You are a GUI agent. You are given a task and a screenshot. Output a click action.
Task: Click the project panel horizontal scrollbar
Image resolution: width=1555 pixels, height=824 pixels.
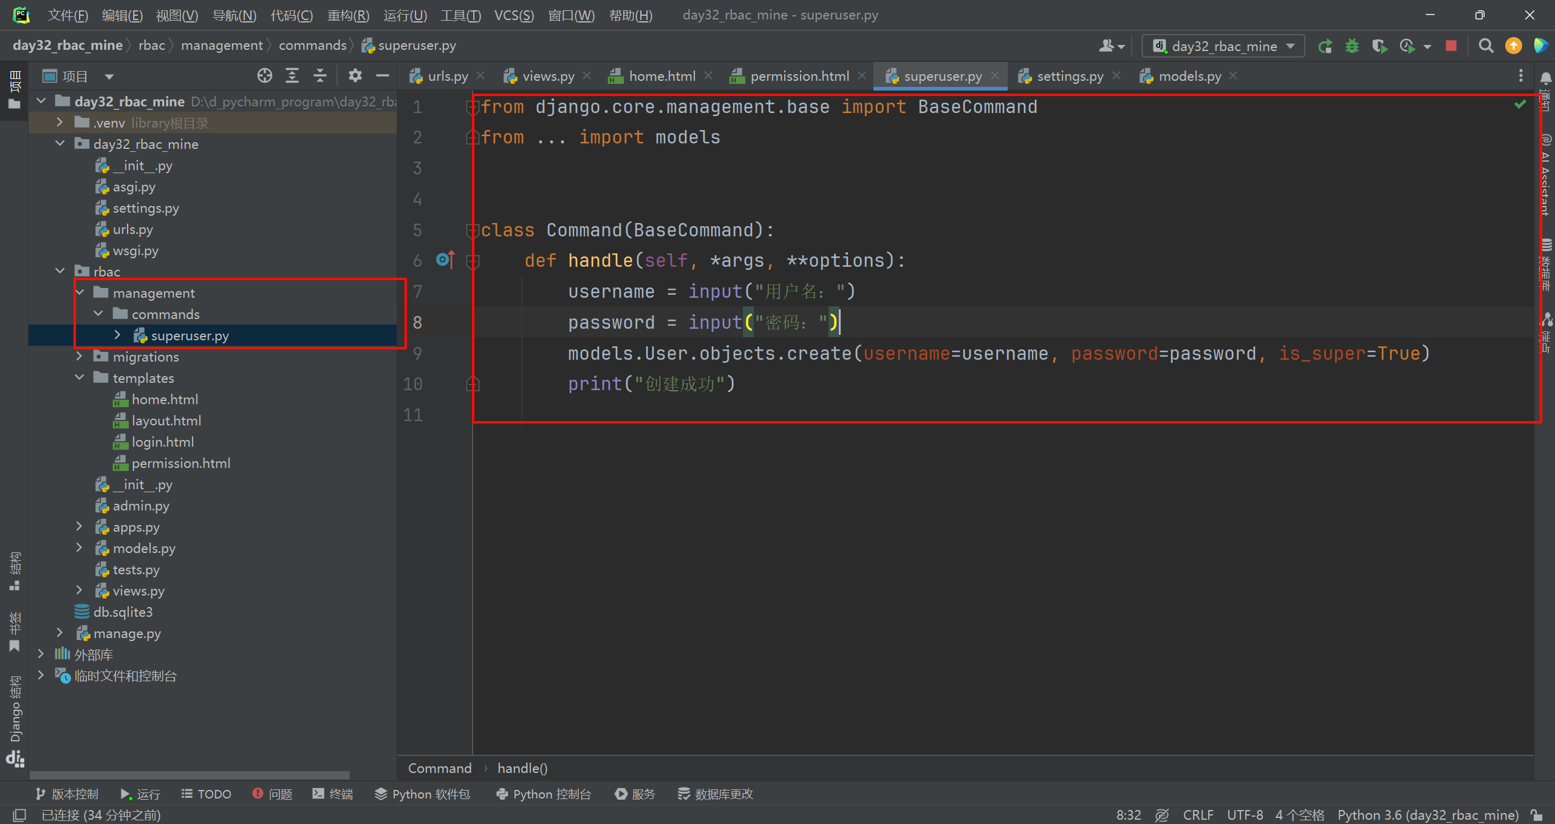click(190, 775)
